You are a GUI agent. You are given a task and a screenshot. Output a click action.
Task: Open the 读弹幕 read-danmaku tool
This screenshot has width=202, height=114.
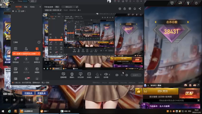[x=16, y=70]
